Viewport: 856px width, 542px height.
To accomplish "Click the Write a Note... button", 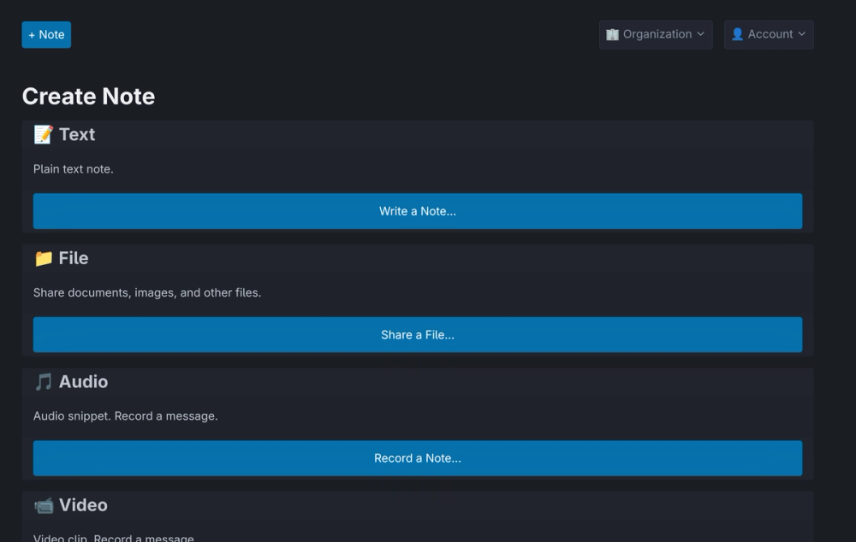I will tap(418, 211).
